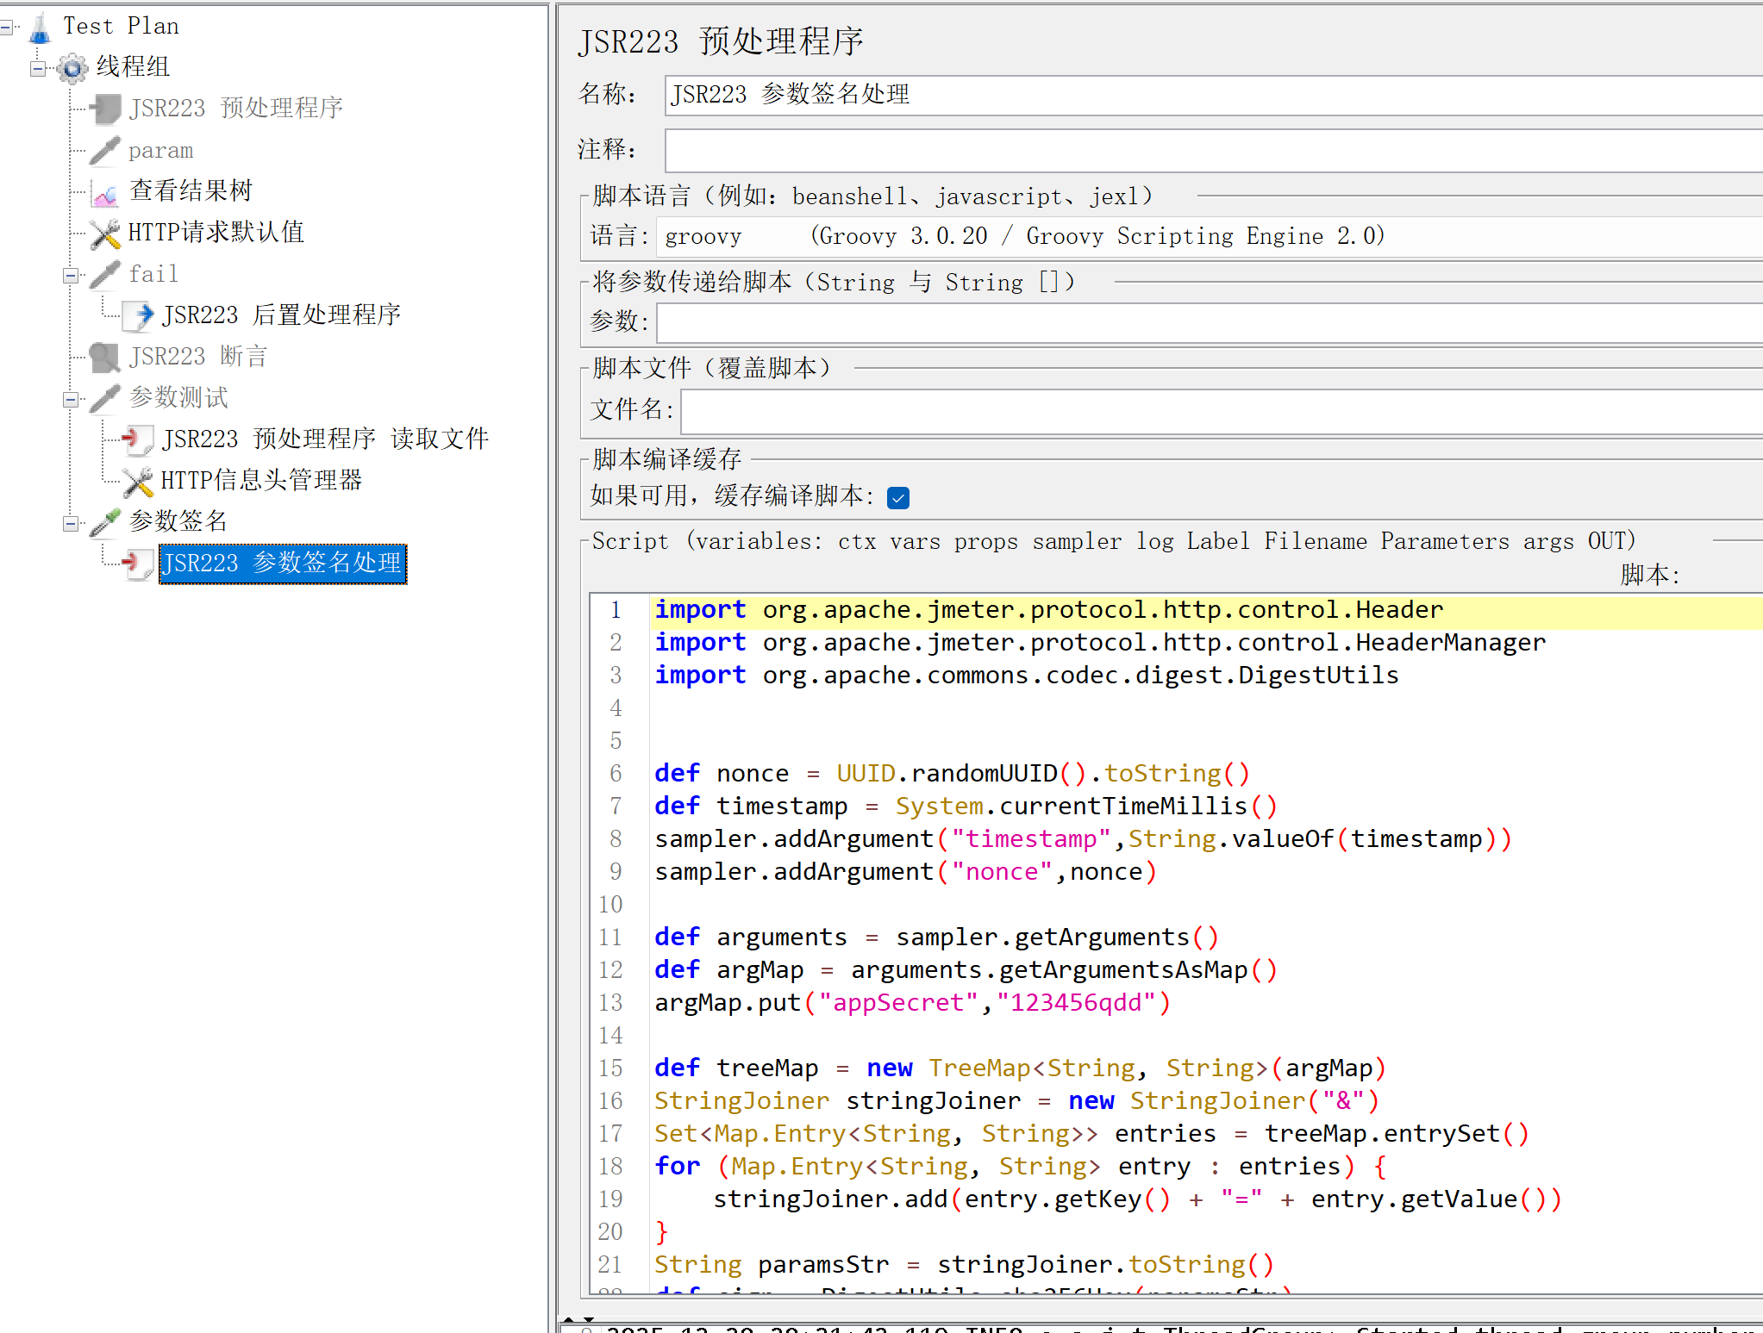Collapse the Test Plan root node
The height and width of the screenshot is (1333, 1763).
(x=7, y=28)
